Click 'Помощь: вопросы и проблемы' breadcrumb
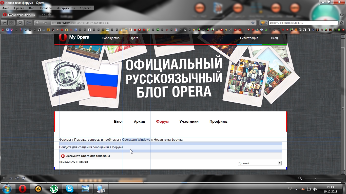 (x=97, y=140)
